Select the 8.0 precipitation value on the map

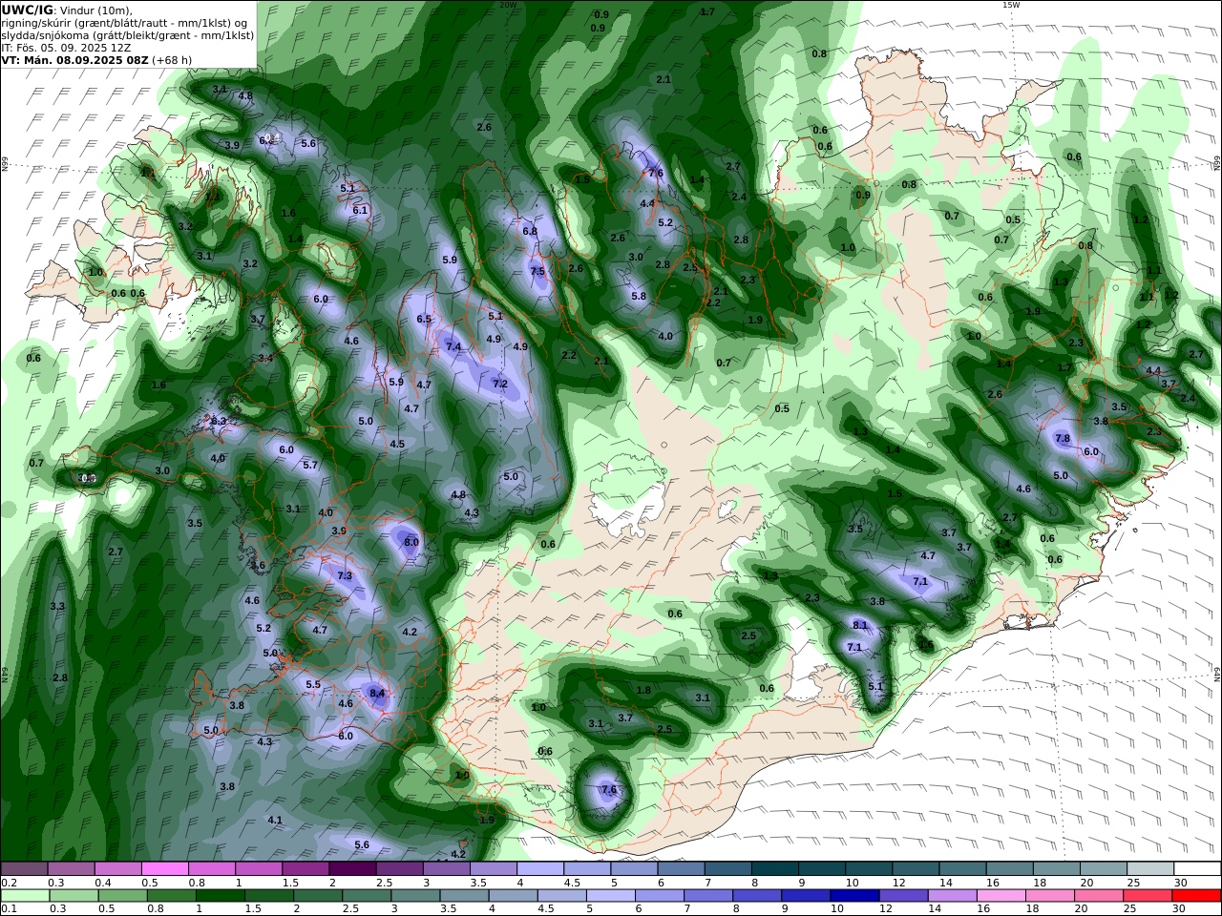tap(411, 542)
